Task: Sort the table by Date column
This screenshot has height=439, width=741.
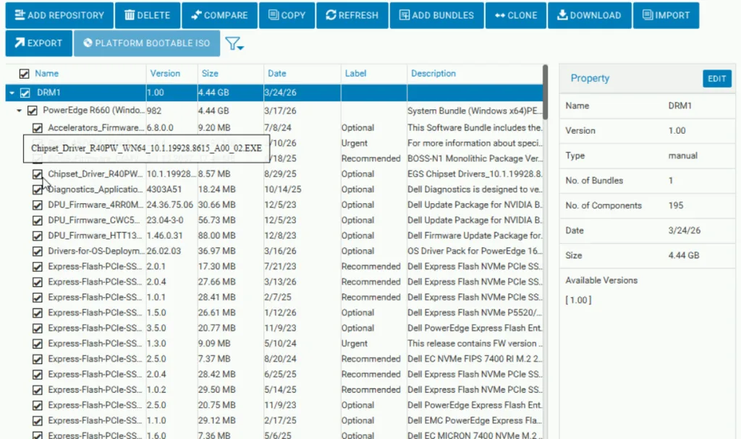Action: click(276, 74)
